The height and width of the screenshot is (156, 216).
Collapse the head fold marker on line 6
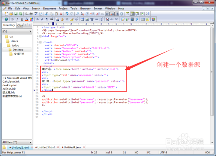tap(41, 42)
